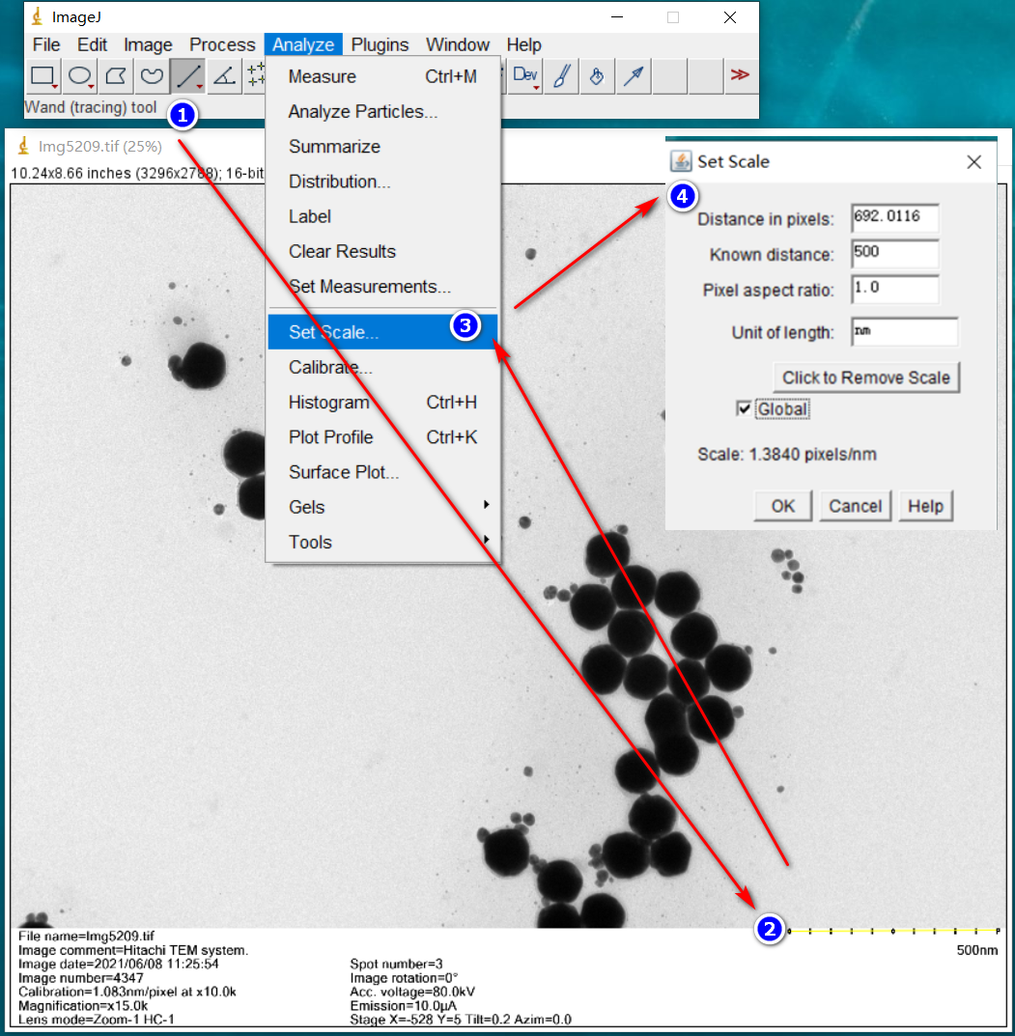Click the Unit of length field
This screenshot has height=1036, width=1015.
point(904,332)
